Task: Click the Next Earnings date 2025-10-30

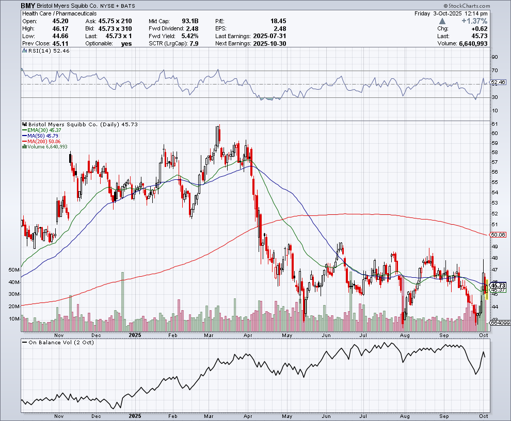Action: tap(269, 44)
